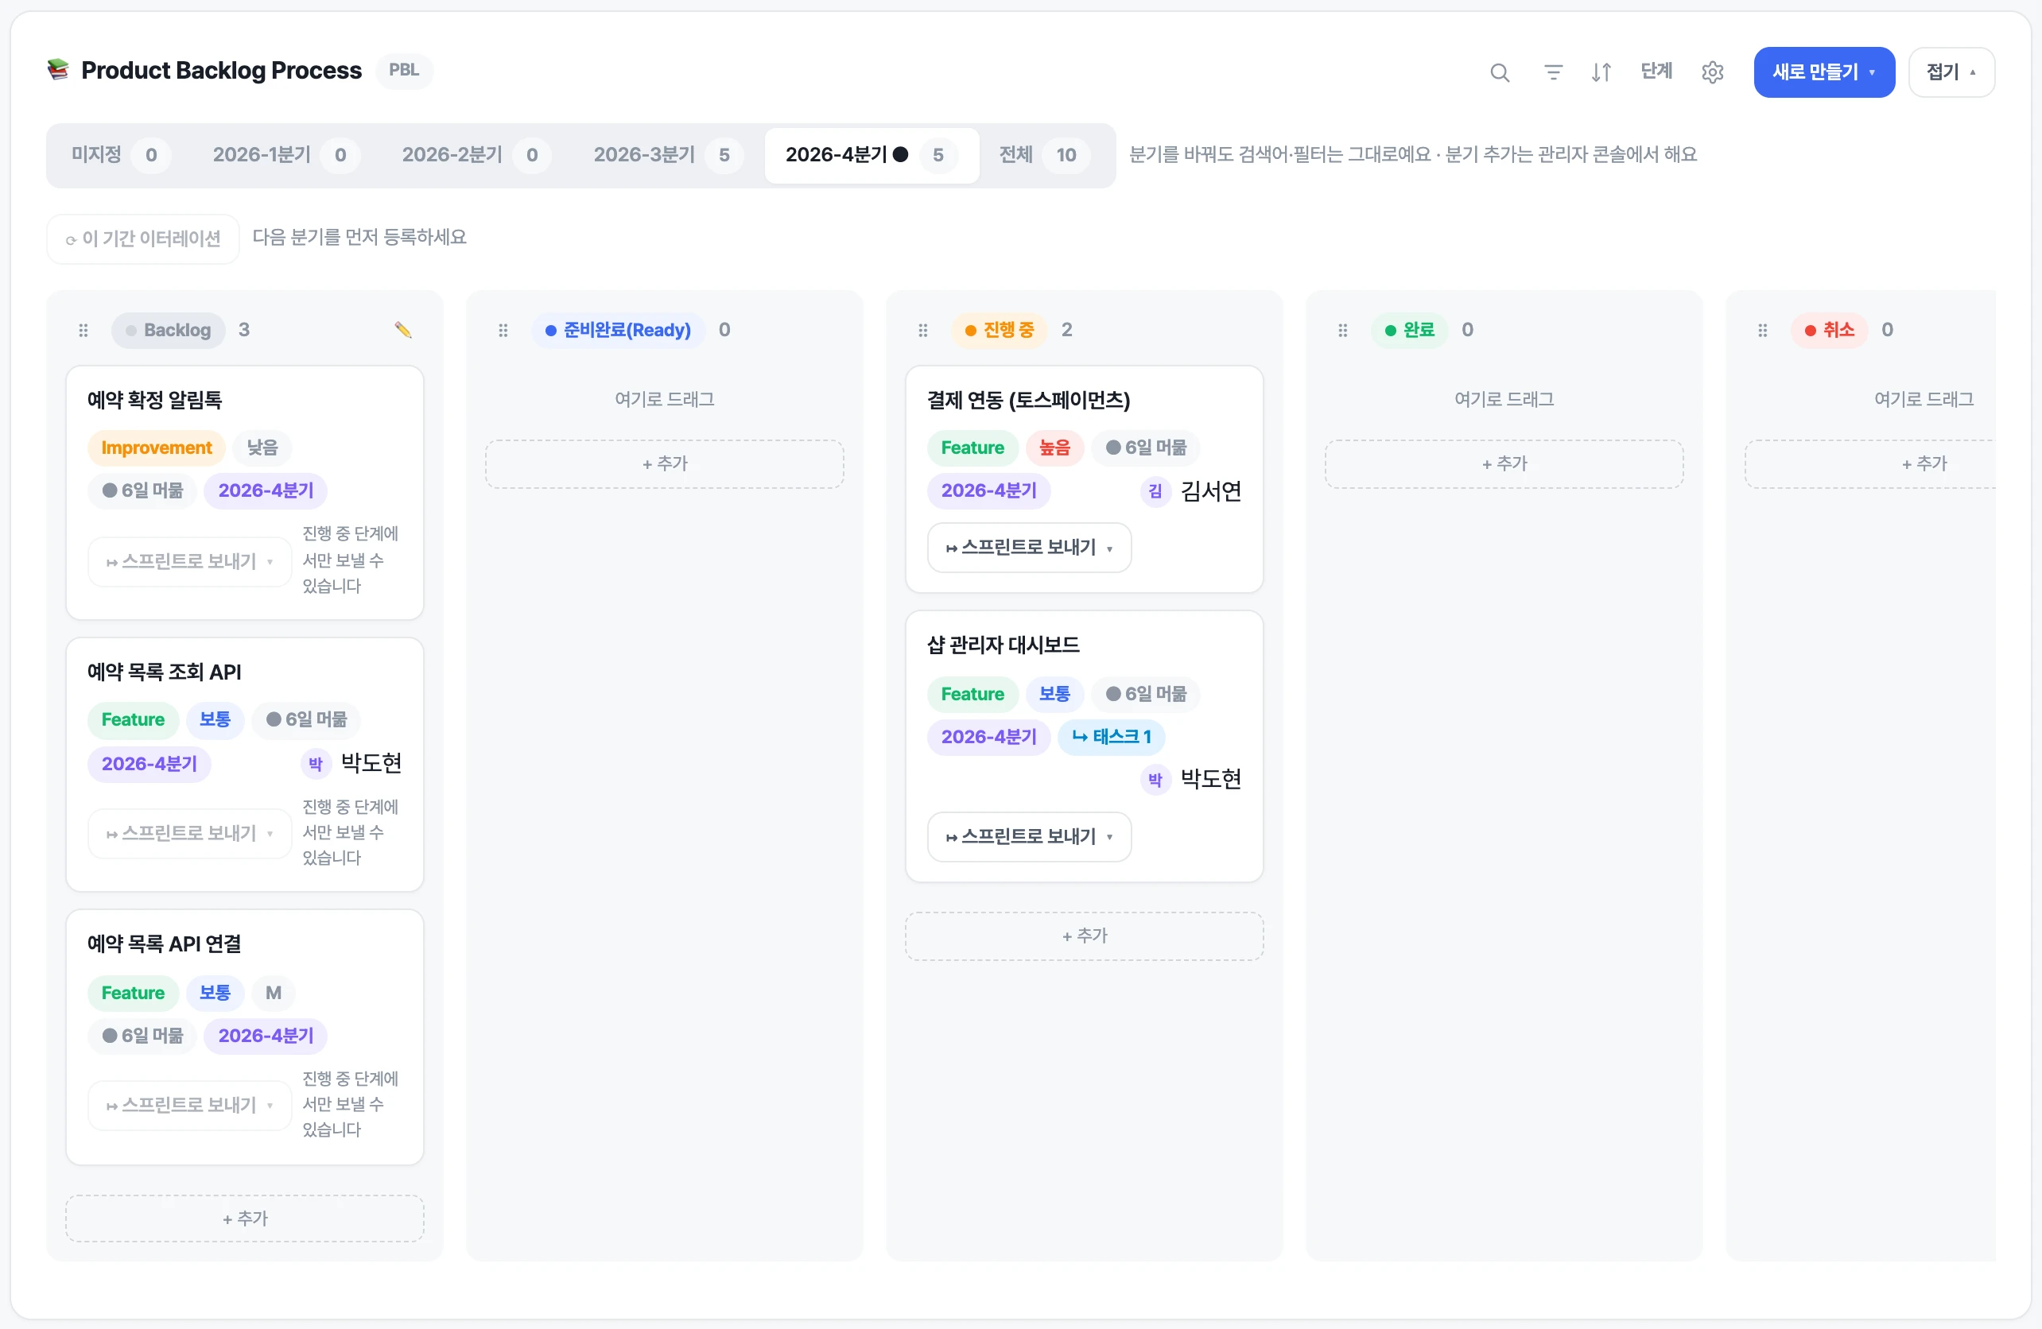Screen dimensions: 2042x1329
Task: Click the 완료 status label
Action: click(1410, 330)
